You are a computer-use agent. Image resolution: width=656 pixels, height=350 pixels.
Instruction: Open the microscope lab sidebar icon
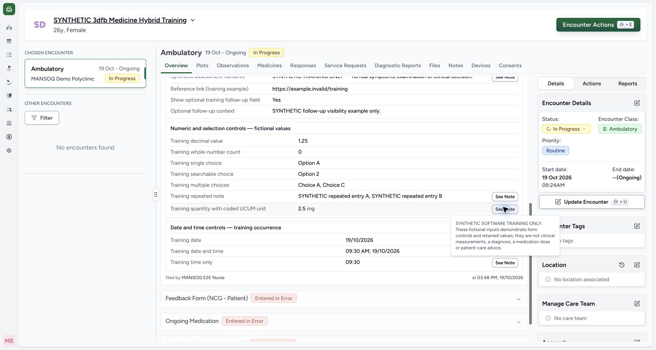9,82
